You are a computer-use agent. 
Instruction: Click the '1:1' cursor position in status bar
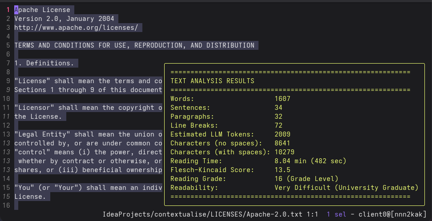click(x=312, y=214)
